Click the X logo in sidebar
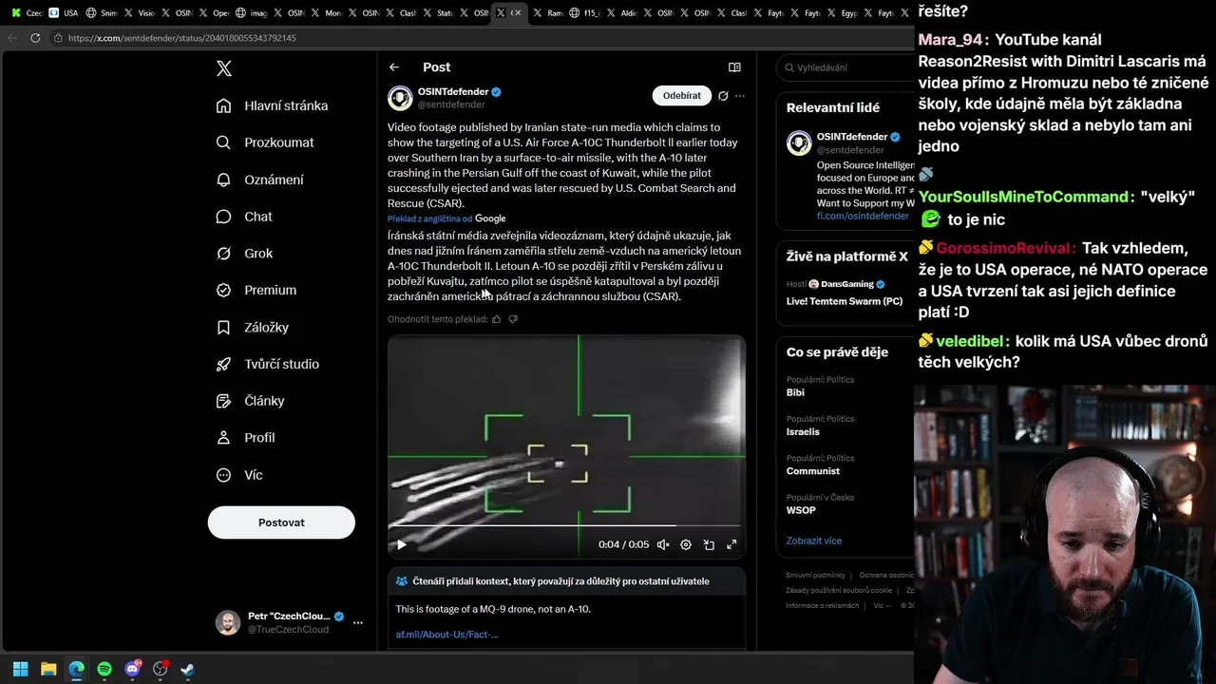 click(x=224, y=68)
